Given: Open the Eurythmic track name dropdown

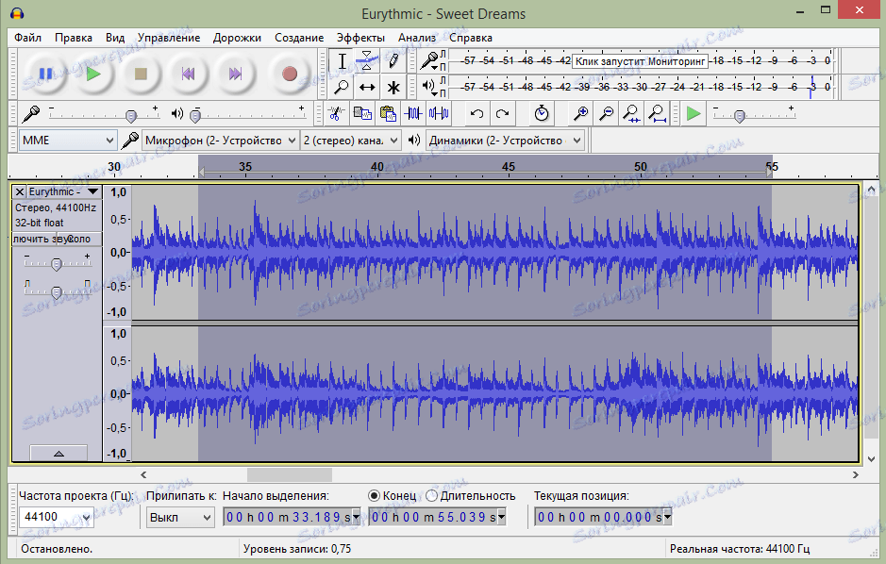Looking at the screenshot, I should click(x=92, y=191).
